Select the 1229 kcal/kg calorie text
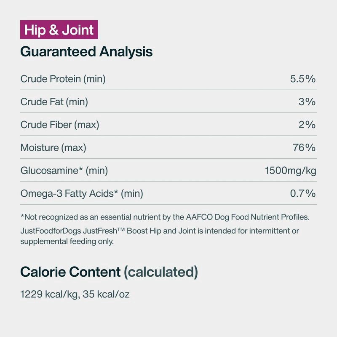337x337 pixels. coord(50,294)
